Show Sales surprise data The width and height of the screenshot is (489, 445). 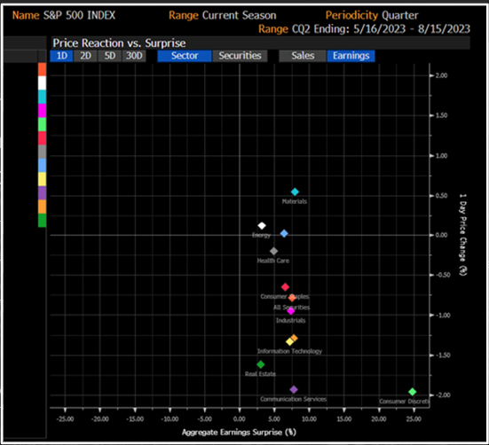(303, 56)
